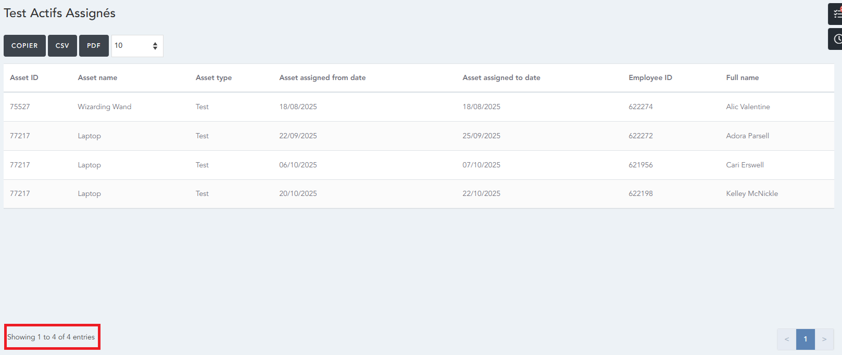Screen dimensions: 842x355
Task: Export the table with the PDF button
Action: pyautogui.click(x=94, y=46)
